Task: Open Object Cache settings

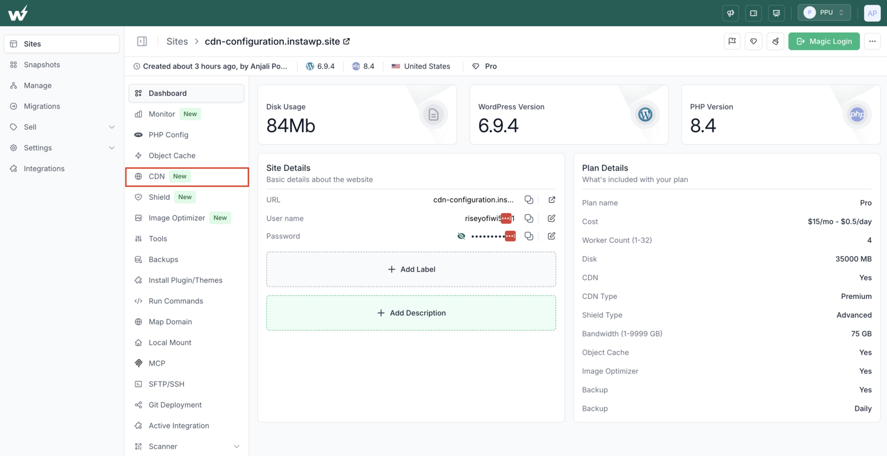Action: pos(186,156)
